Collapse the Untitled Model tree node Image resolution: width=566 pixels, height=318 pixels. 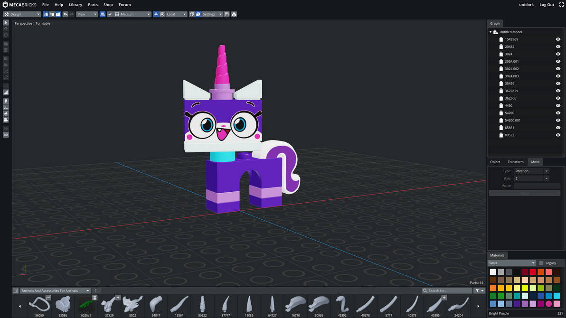click(490, 31)
